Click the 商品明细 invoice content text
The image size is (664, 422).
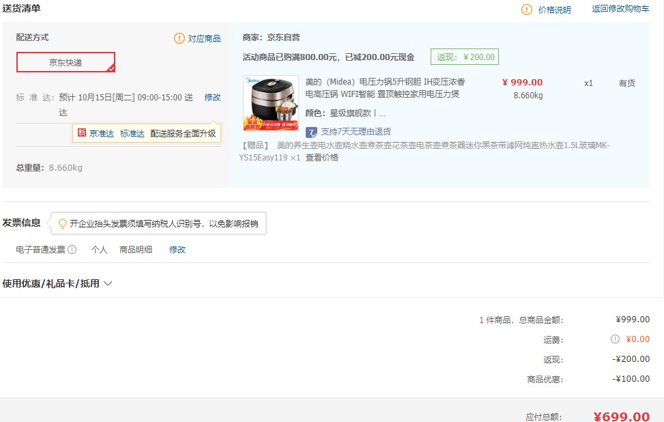(x=136, y=249)
